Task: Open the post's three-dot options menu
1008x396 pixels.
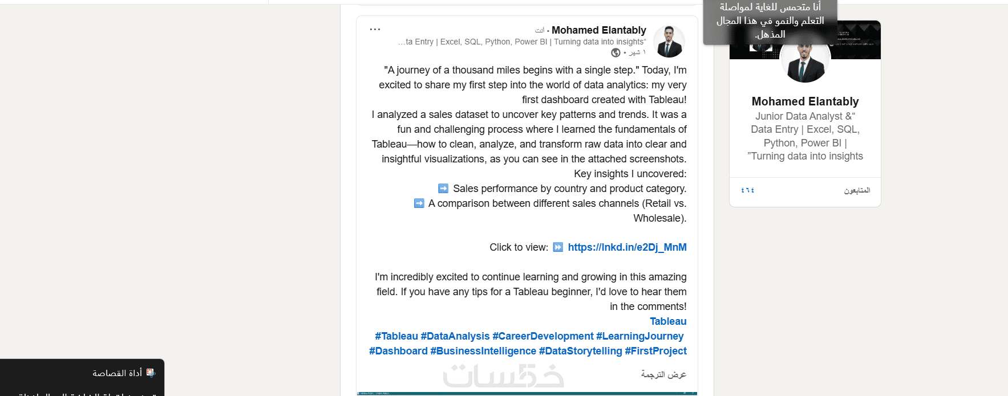Action: pos(375,29)
